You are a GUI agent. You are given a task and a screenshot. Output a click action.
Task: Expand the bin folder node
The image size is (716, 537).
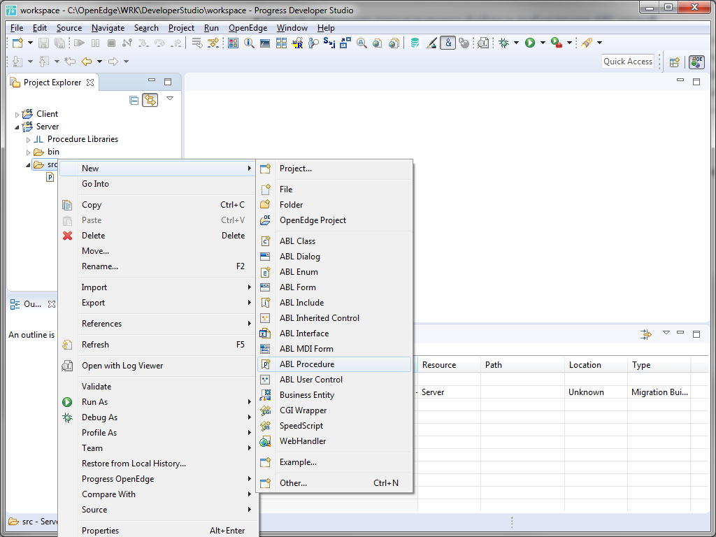(28, 152)
